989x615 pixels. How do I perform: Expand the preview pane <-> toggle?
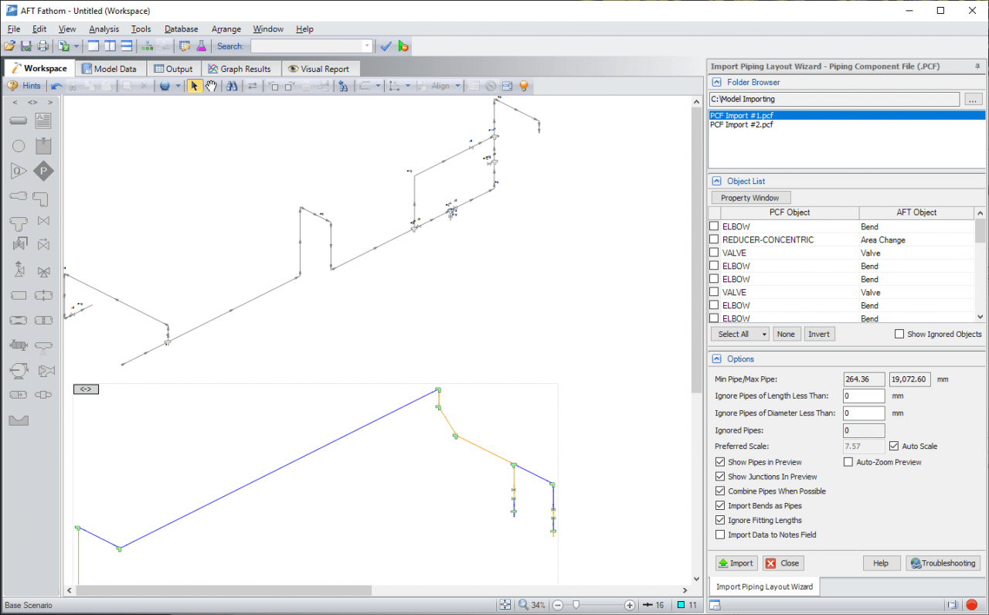click(86, 389)
